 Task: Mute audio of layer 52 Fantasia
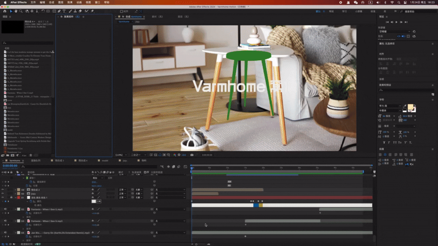(x=5, y=209)
